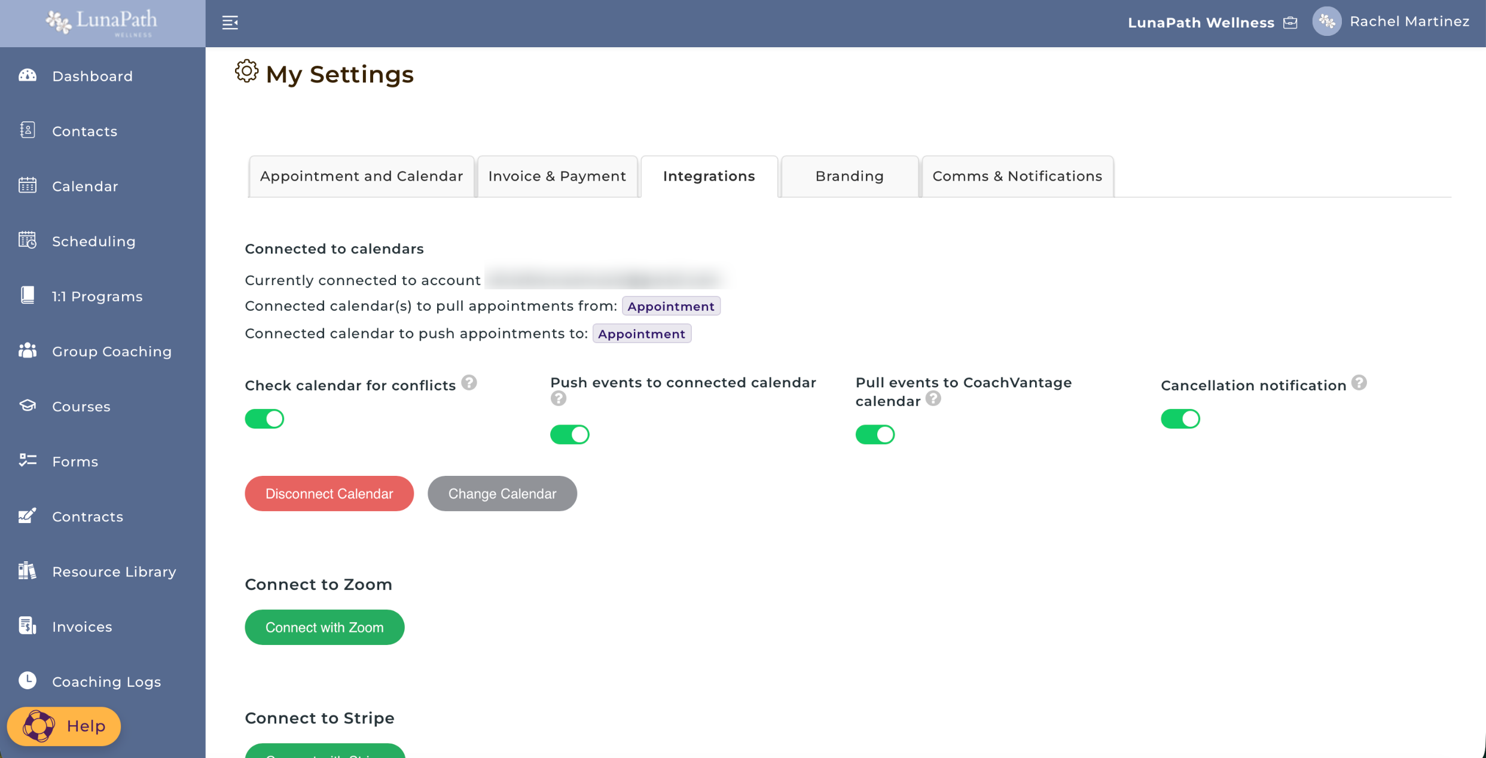
Task: Switch to Invoice & Payment tab
Action: pyautogui.click(x=557, y=176)
